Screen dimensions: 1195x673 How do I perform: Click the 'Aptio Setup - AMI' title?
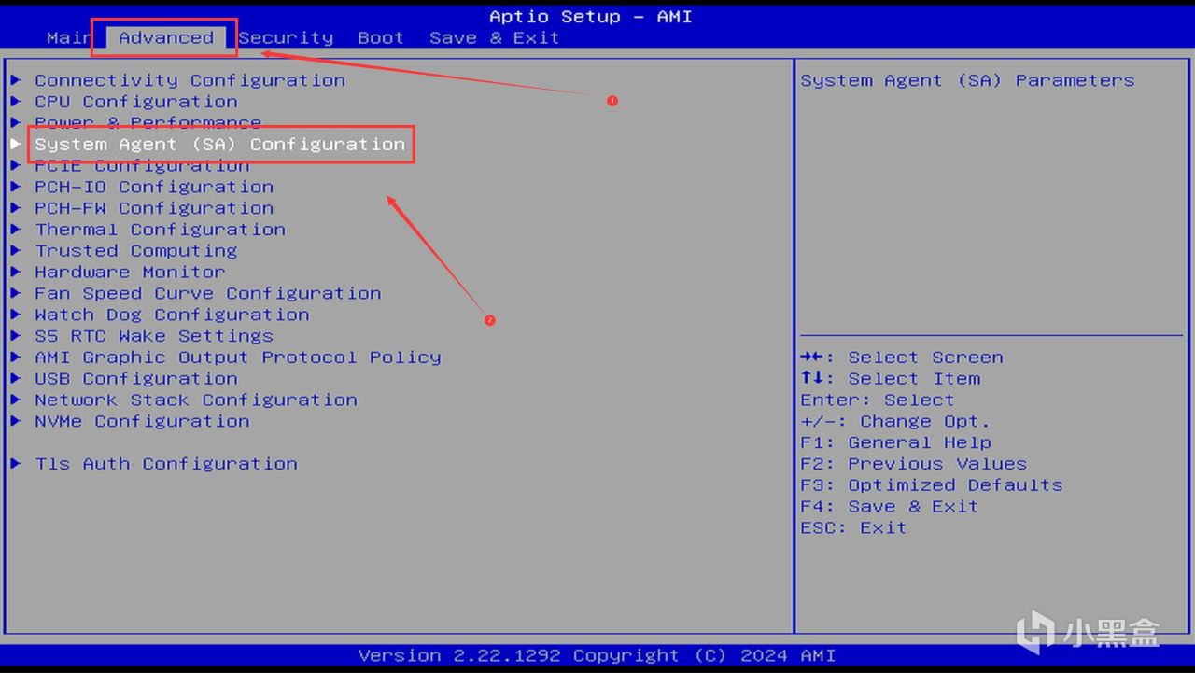click(591, 17)
